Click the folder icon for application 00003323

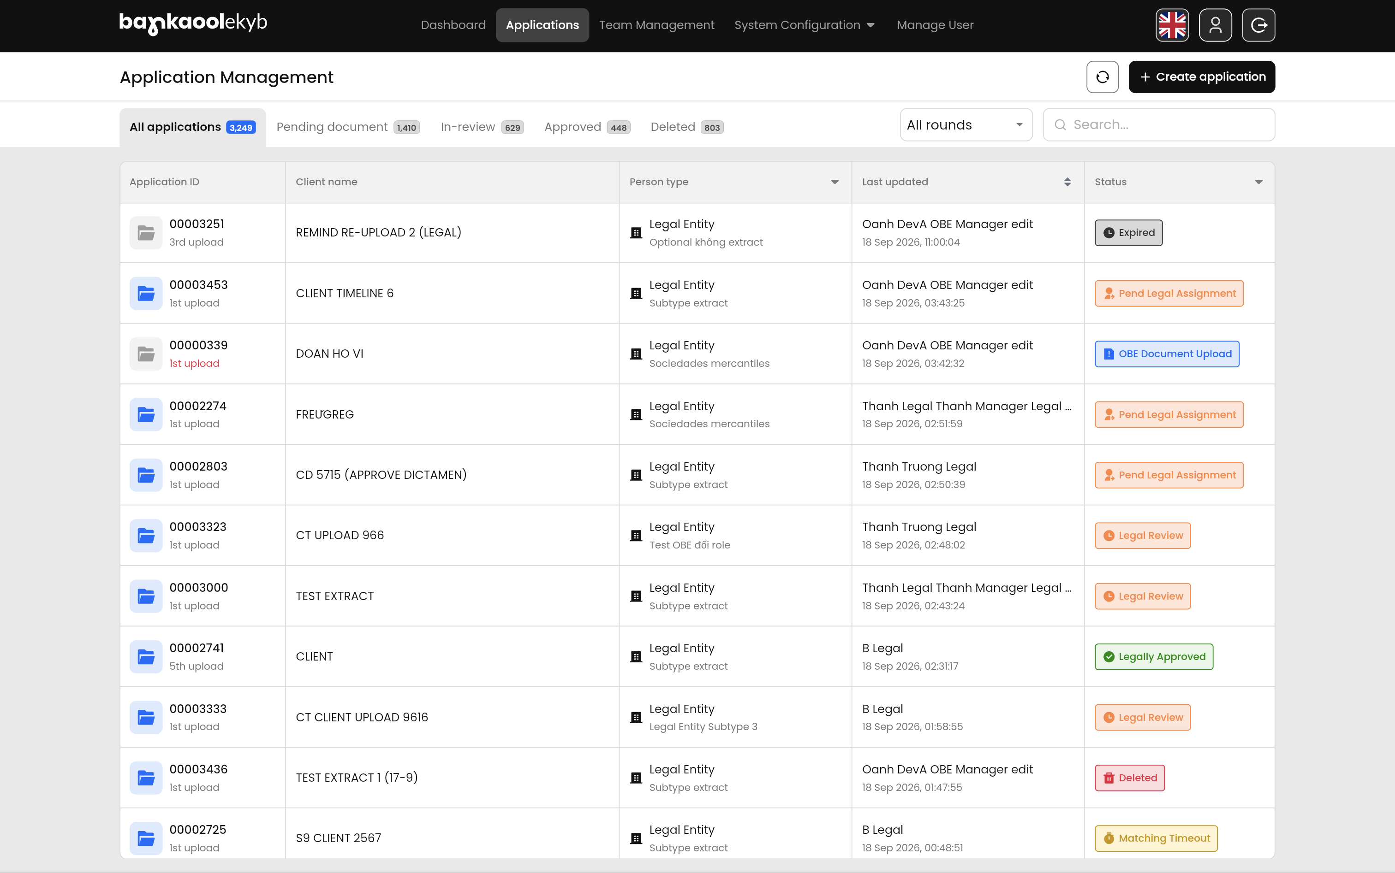point(146,536)
